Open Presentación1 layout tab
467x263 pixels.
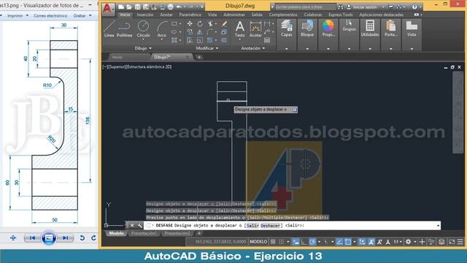144,233
